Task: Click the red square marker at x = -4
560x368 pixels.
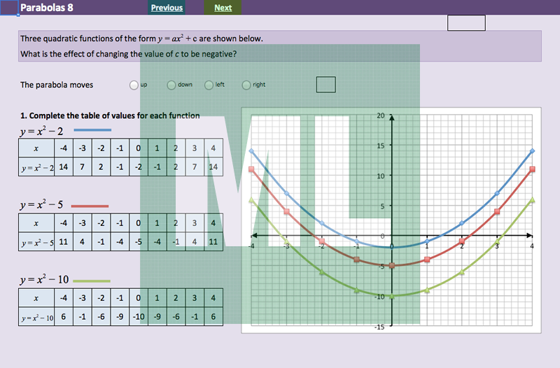Action: pos(251,169)
